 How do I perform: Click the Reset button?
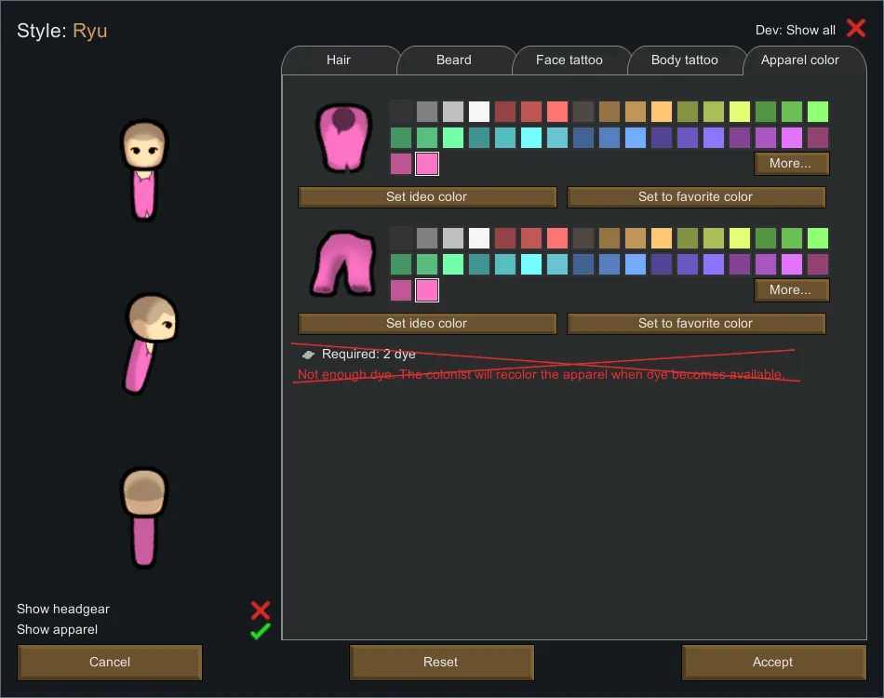click(441, 663)
